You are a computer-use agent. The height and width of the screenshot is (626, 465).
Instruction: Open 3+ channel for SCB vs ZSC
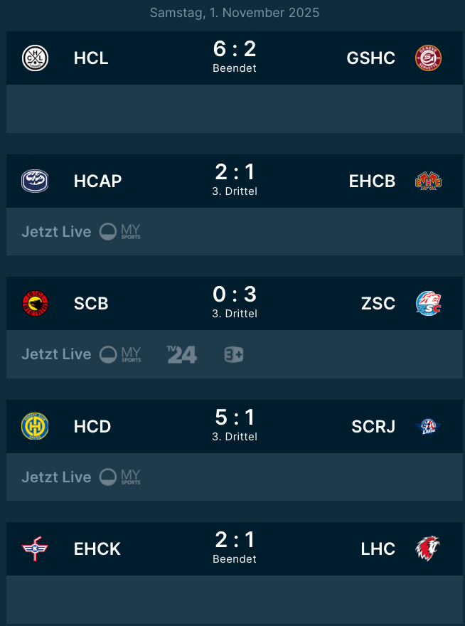tap(233, 354)
